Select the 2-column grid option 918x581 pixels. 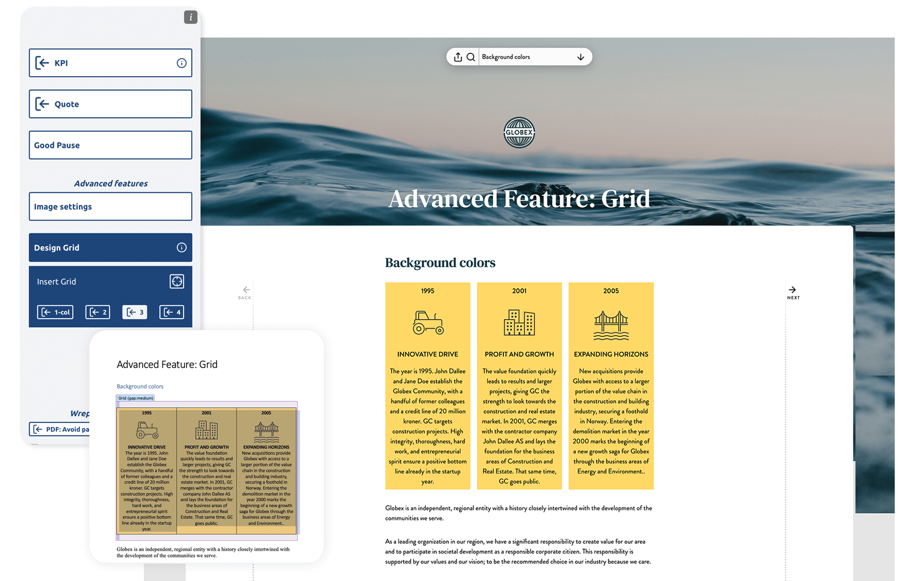98,312
